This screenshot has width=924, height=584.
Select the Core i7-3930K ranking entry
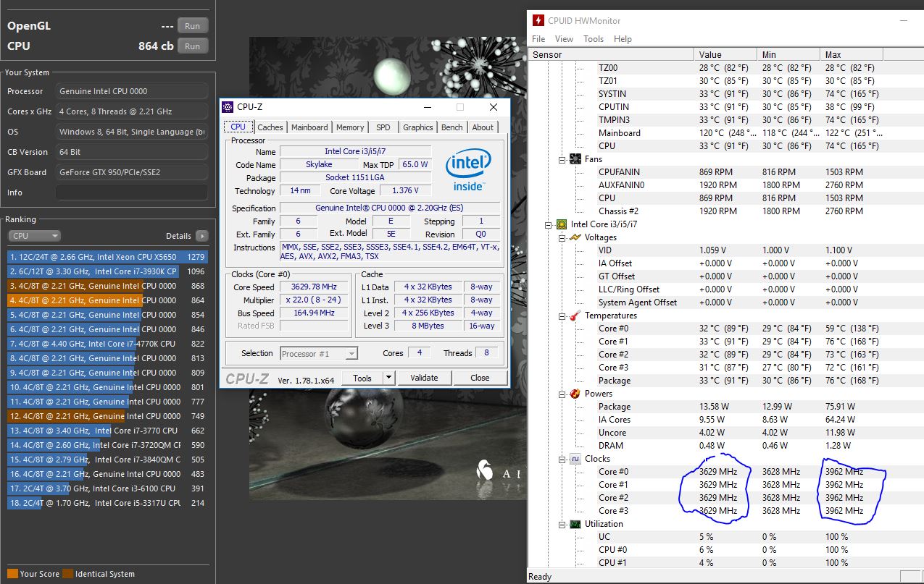(108, 271)
